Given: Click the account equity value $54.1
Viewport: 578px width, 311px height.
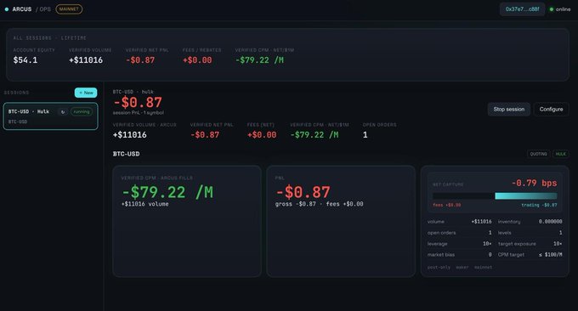Looking at the screenshot, I should point(25,60).
